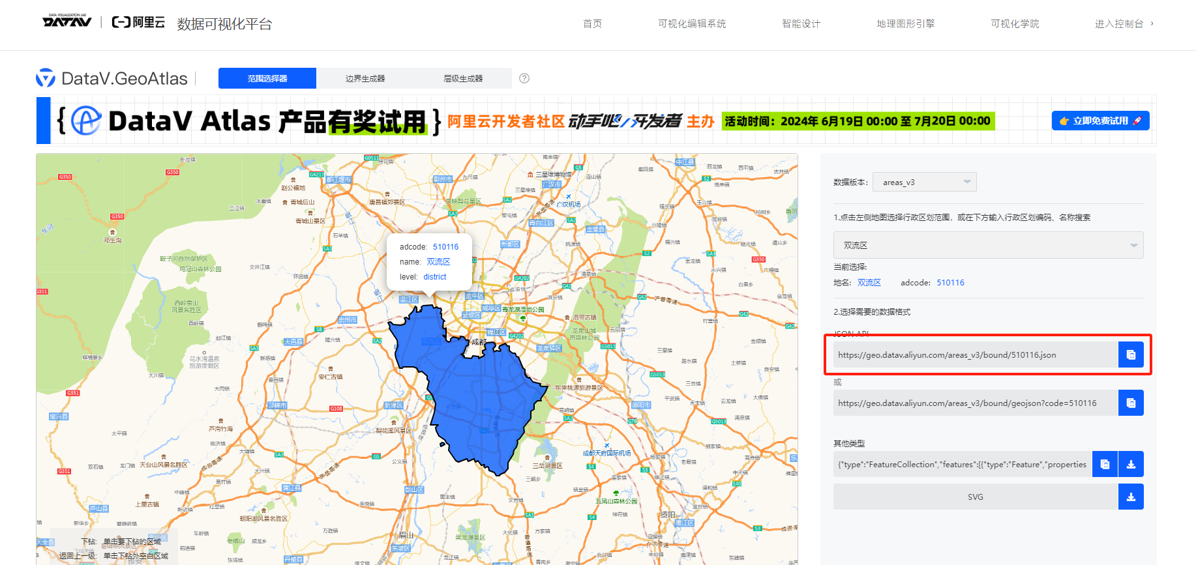Viewport: 1196px width, 565px height.
Task: Switch to the 范围选择器 tab
Action: click(x=267, y=78)
